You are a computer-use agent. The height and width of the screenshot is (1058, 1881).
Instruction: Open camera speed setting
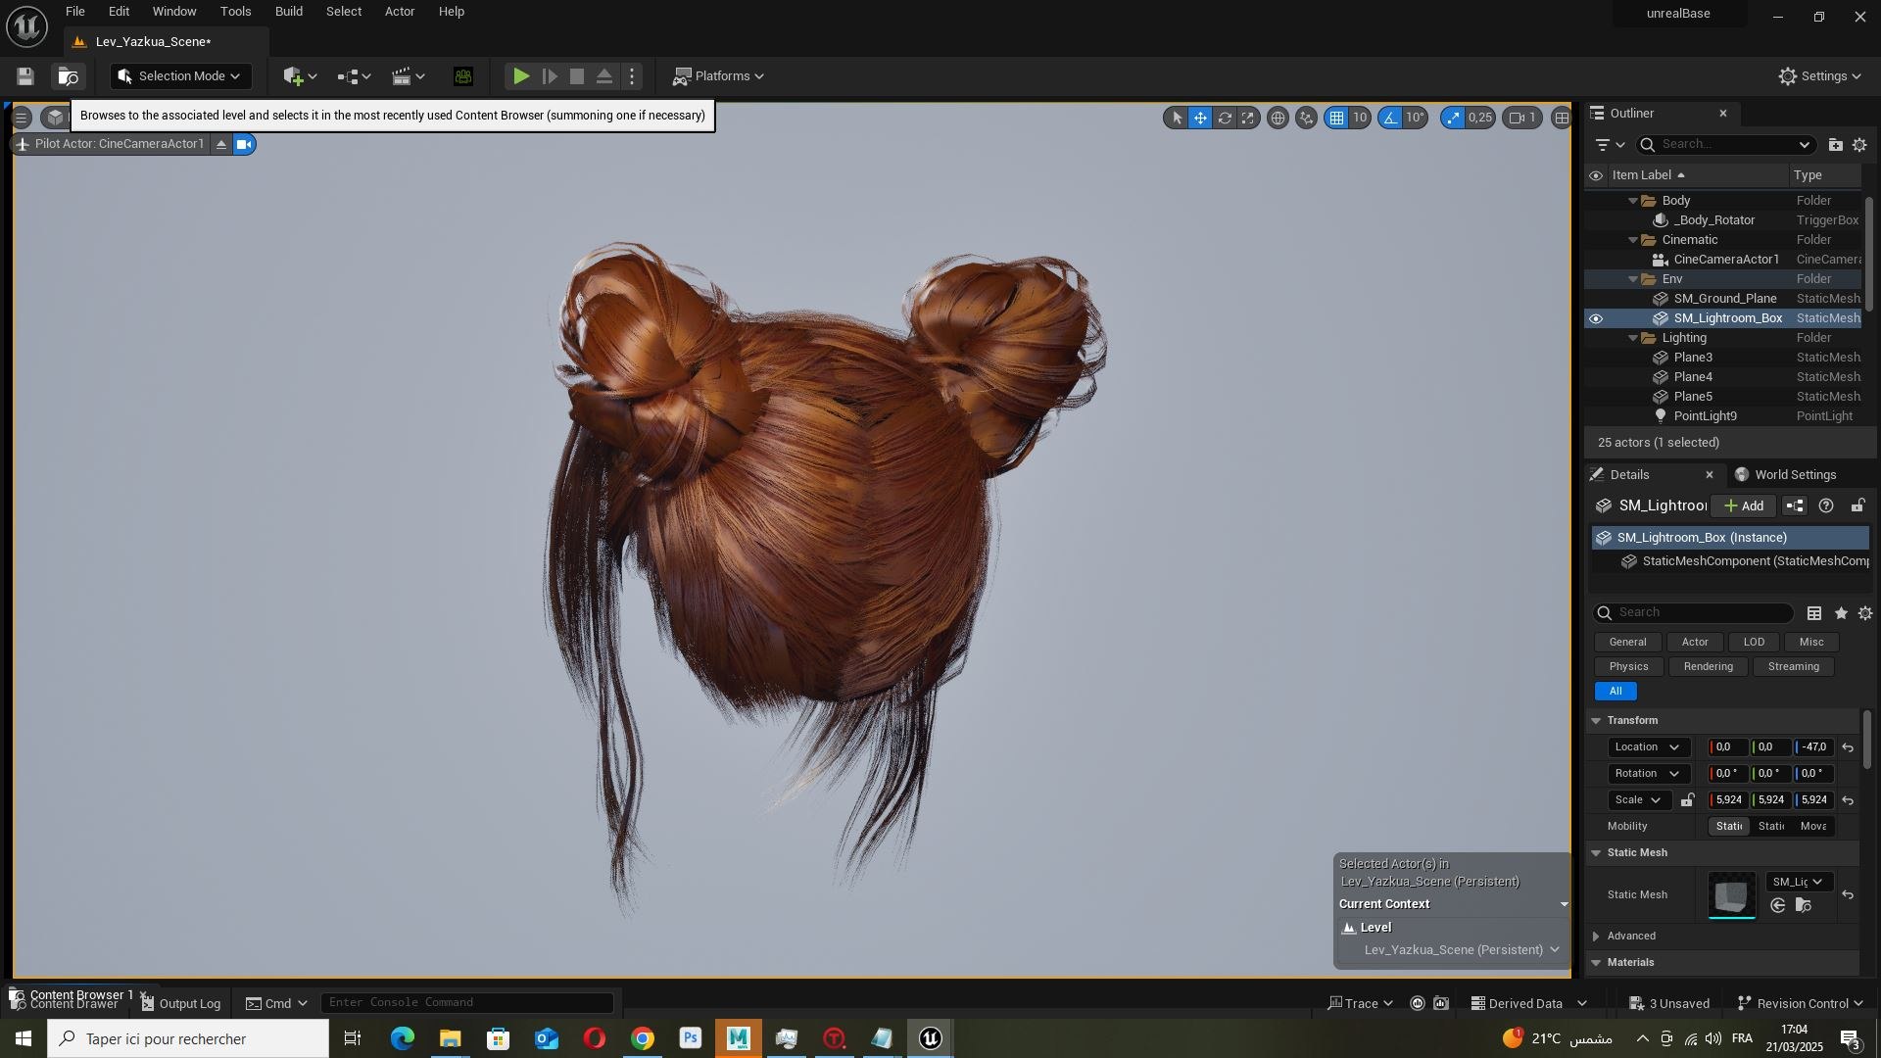pos(1522,118)
